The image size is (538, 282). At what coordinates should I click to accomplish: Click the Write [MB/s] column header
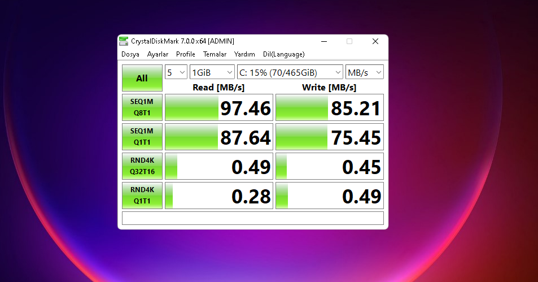pyautogui.click(x=329, y=87)
